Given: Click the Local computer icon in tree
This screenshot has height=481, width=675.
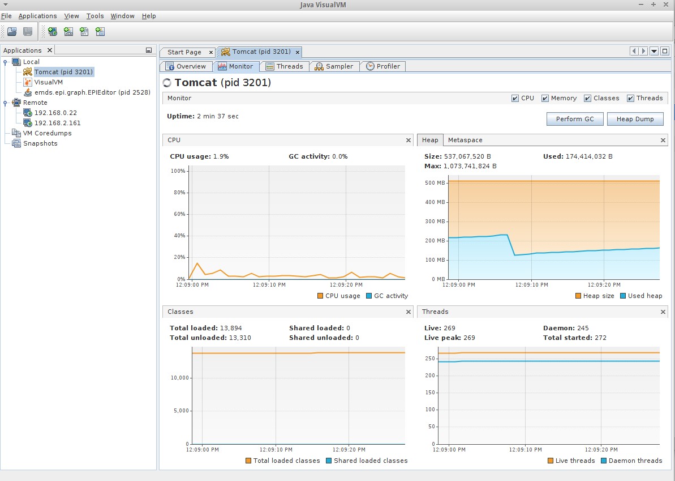Looking at the screenshot, I should 16,62.
